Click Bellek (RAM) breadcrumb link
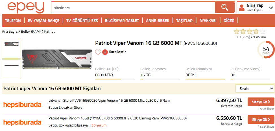 coord(31,32)
